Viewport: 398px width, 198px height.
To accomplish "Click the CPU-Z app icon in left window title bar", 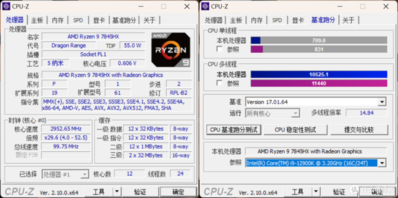I will click(x=6, y=6).
